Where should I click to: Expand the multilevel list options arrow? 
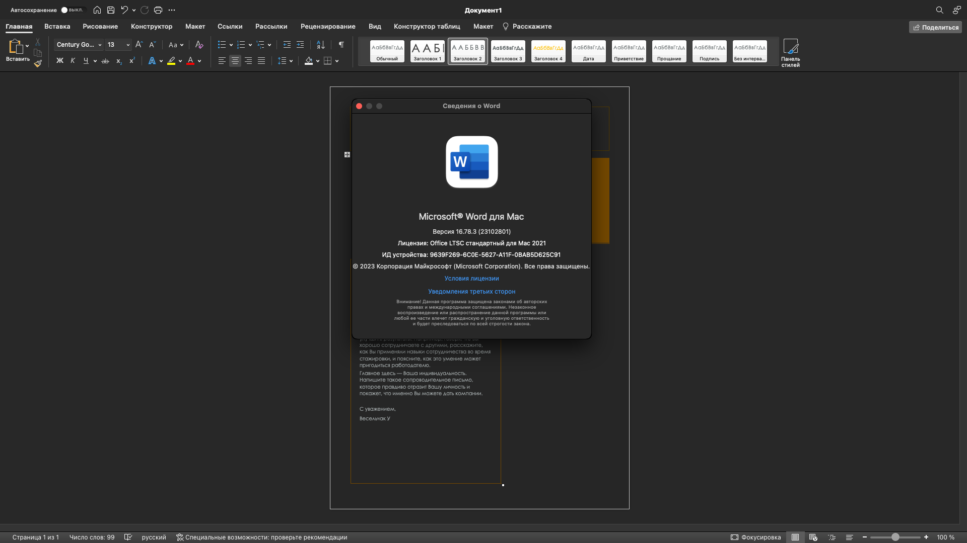point(269,45)
